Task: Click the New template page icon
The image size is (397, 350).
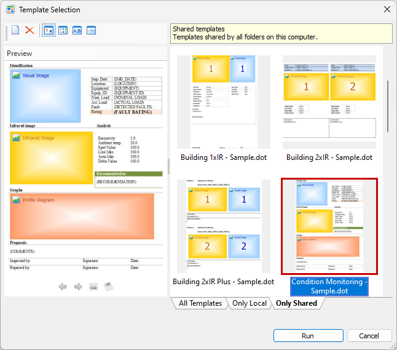Action: [x=15, y=30]
